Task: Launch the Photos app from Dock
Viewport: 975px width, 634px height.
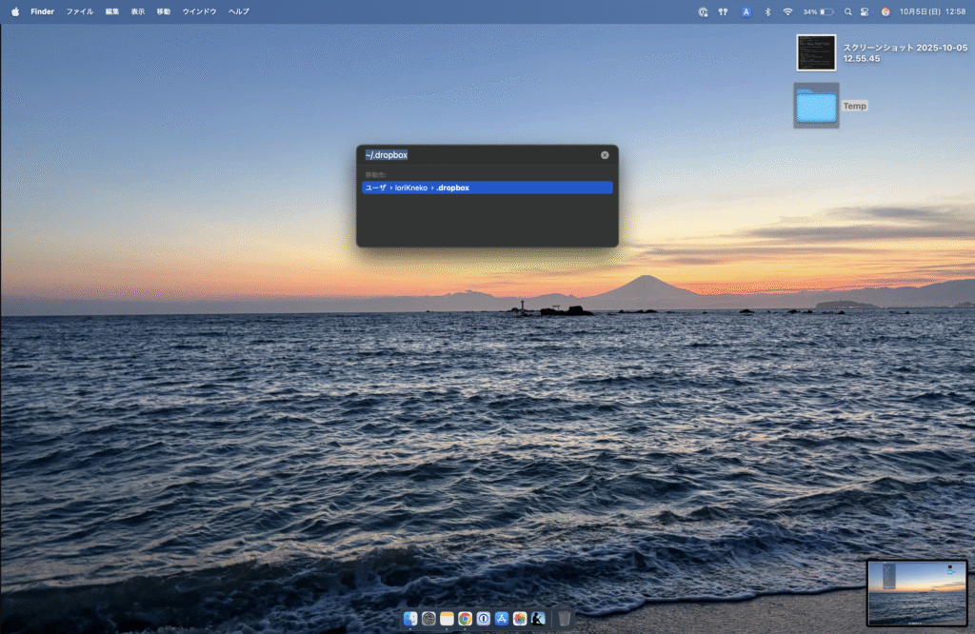Action: click(x=519, y=619)
